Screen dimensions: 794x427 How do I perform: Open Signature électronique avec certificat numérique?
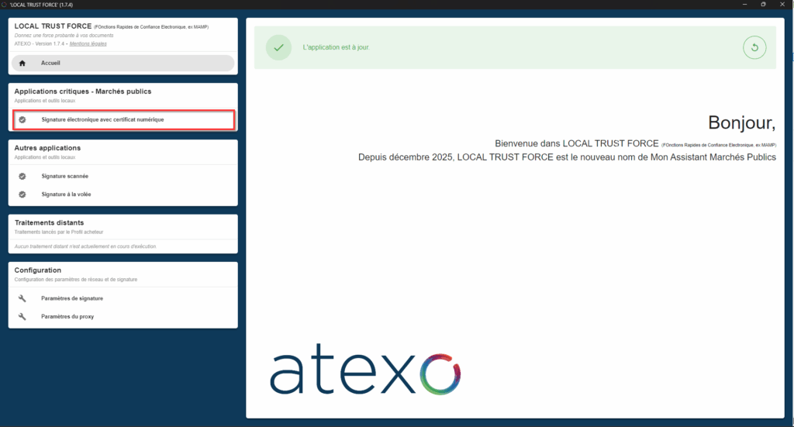click(123, 120)
